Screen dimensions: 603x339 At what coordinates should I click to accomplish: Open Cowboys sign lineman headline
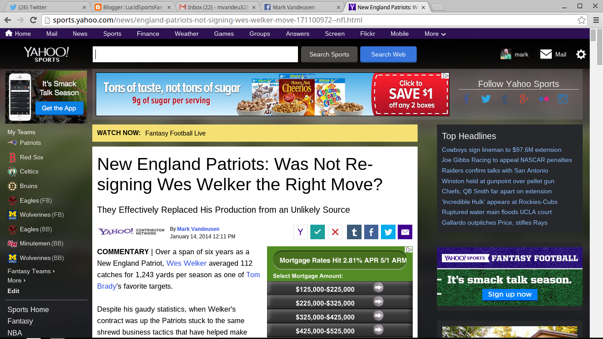[x=501, y=150]
